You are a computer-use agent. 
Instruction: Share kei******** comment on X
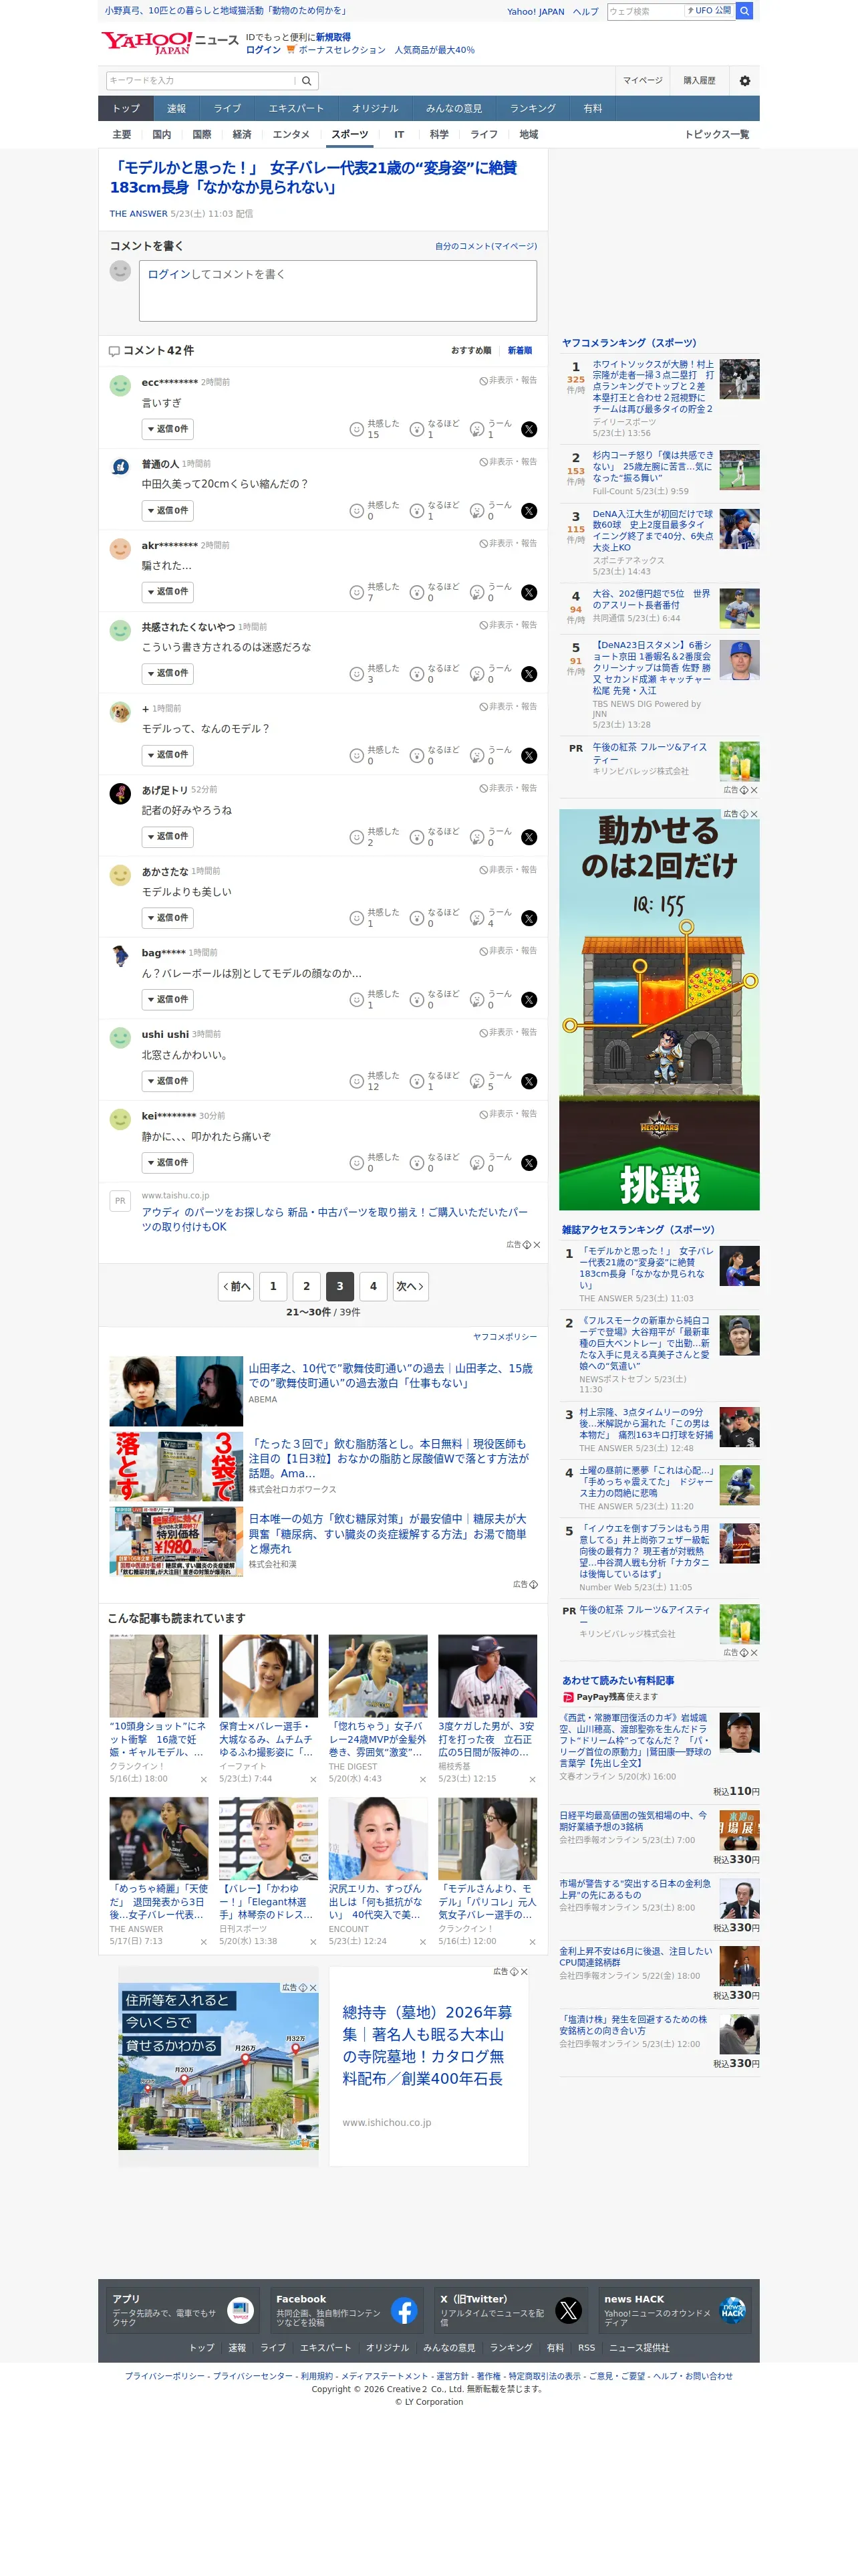point(529,1163)
